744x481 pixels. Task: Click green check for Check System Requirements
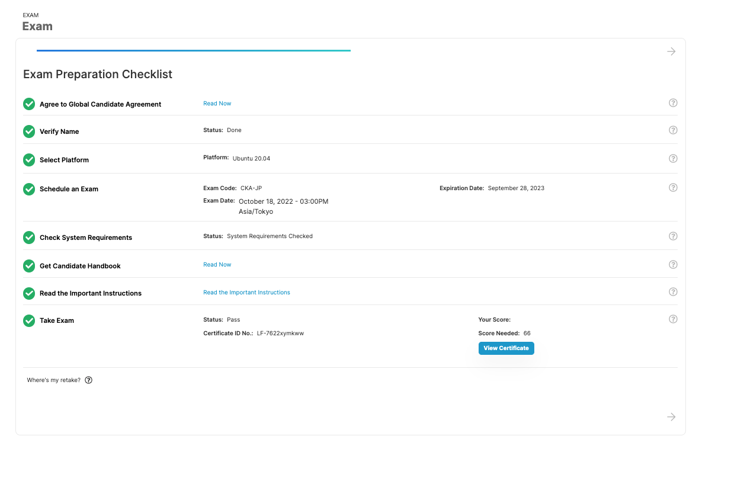29,238
